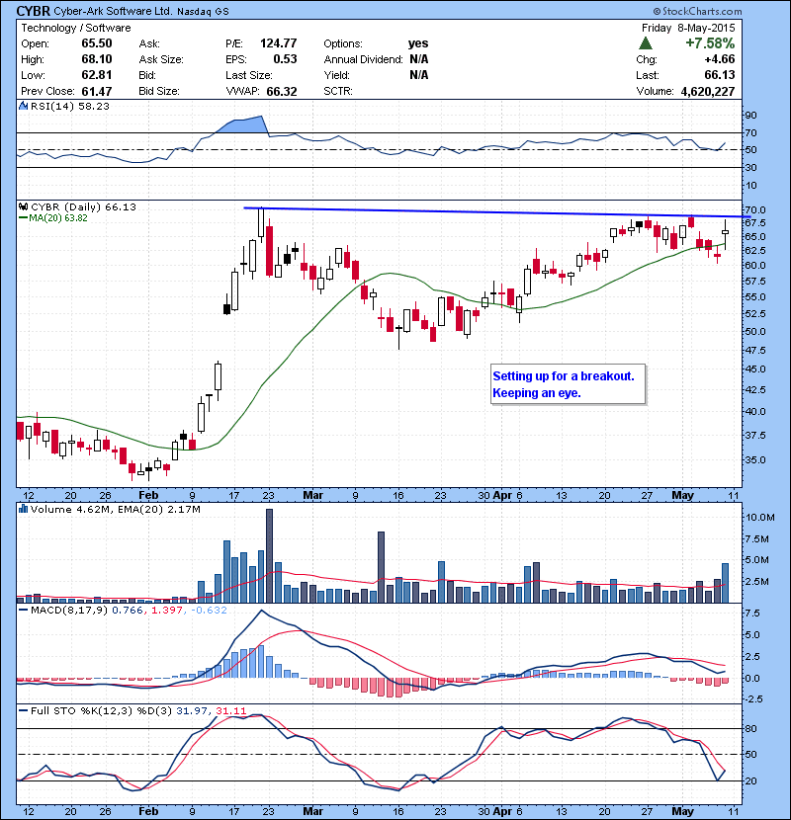Screen dimensions: 791x820
Task: Click the VWAP value 66.32
Action: (x=282, y=92)
